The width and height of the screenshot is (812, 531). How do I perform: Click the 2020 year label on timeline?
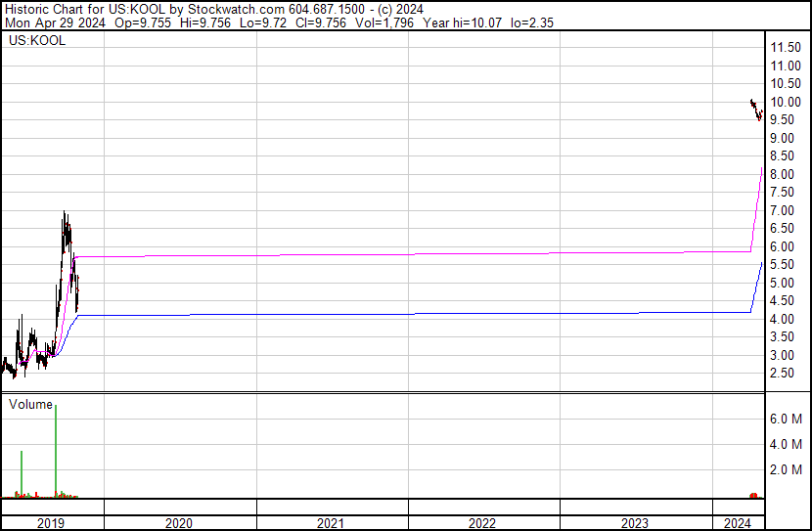pyautogui.click(x=180, y=523)
